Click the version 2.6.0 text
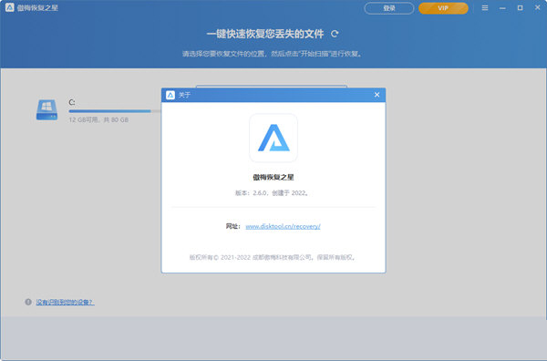Screen dimensions: 547x361 [x=272, y=193]
